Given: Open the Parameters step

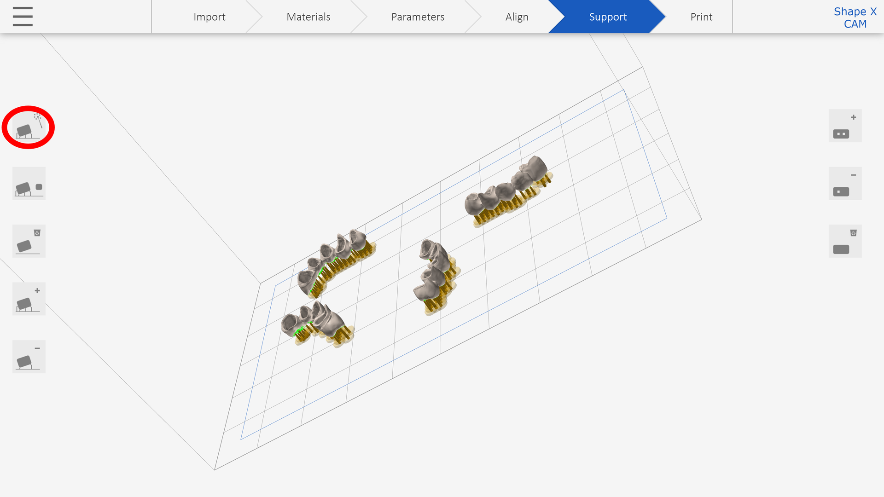Looking at the screenshot, I should point(418,17).
